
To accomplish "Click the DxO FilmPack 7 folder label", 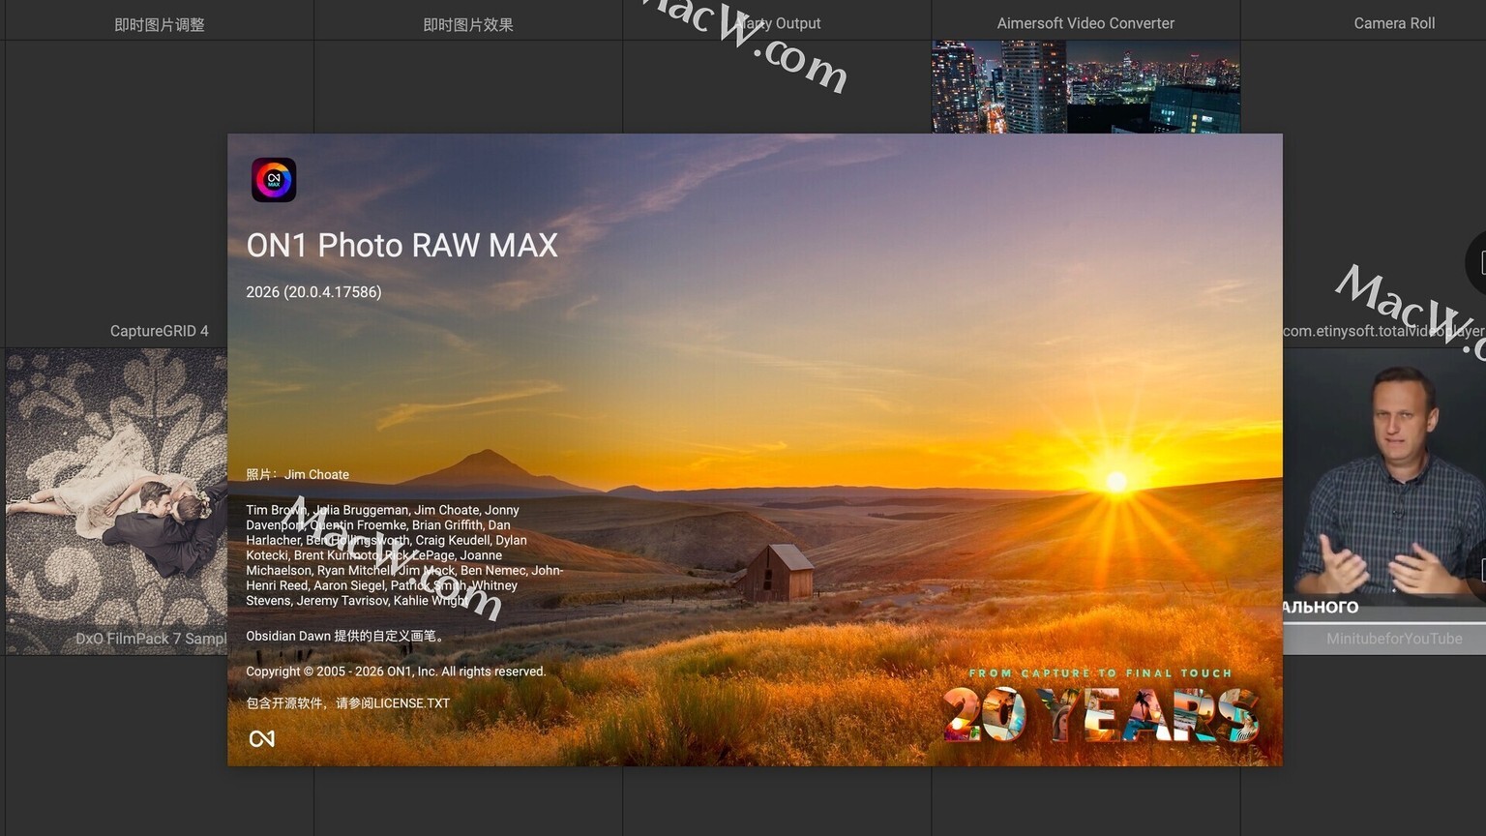I will [x=151, y=639].
